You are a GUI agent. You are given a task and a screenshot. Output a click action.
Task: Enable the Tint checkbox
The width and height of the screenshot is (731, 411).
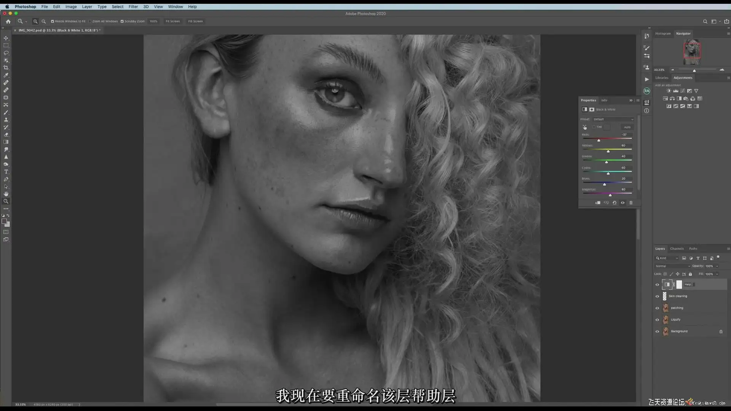click(x=594, y=127)
